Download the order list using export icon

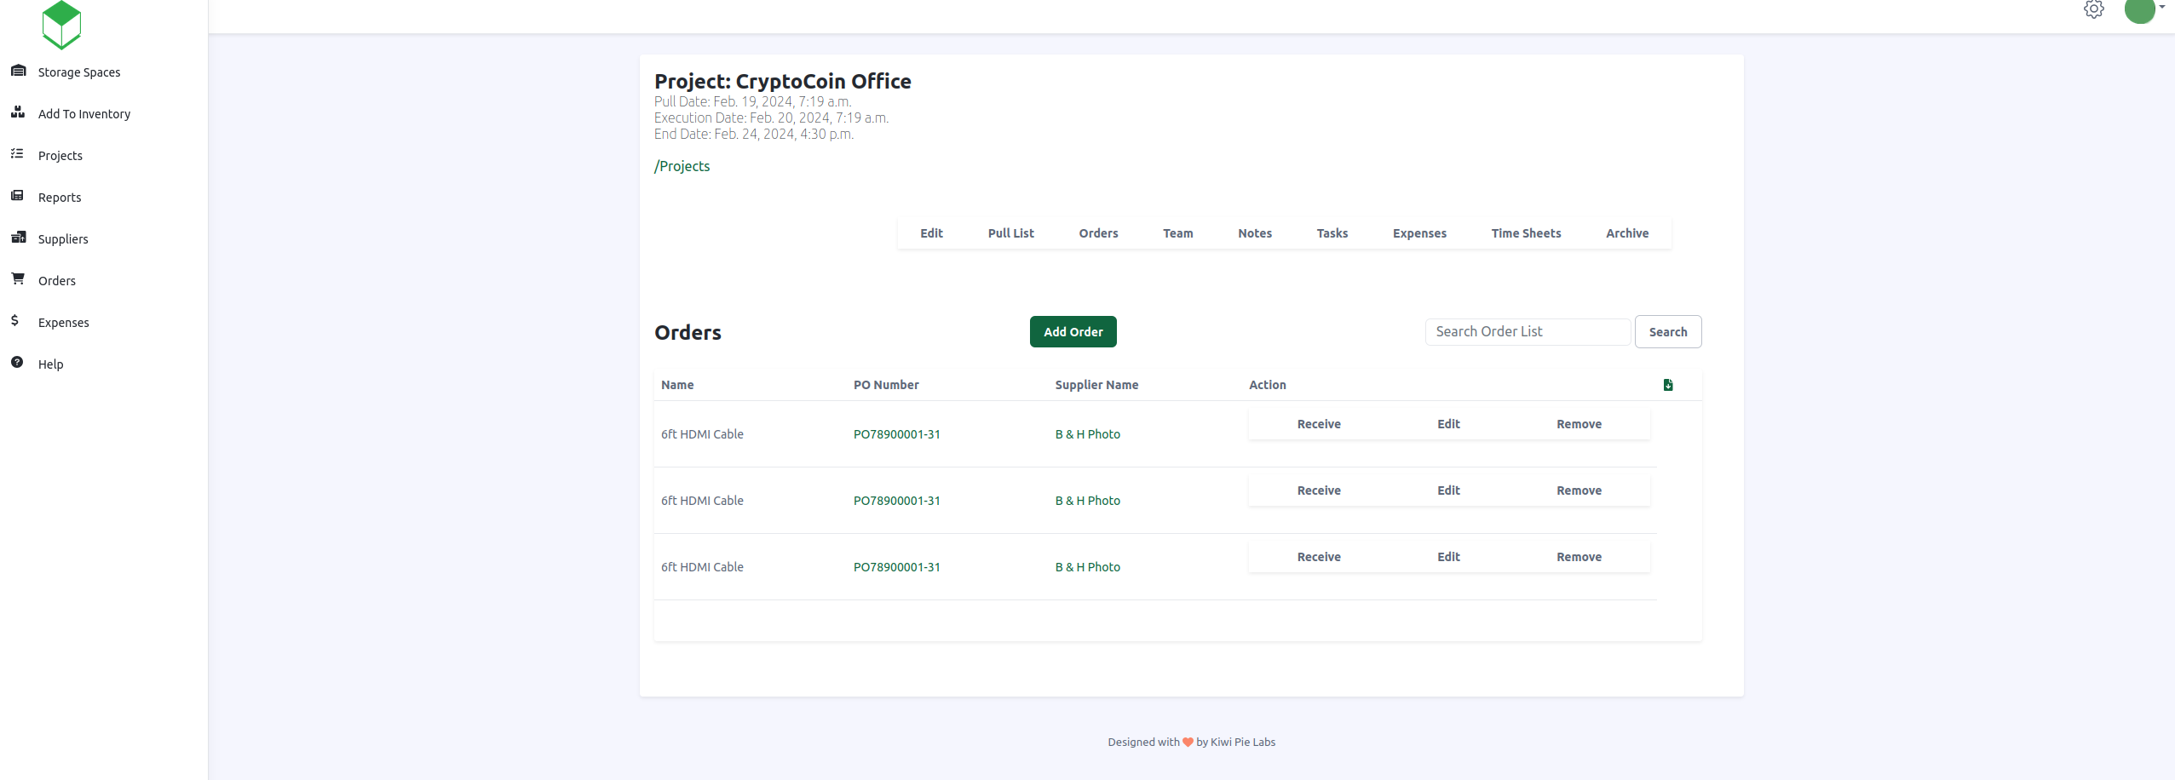pos(1667,385)
